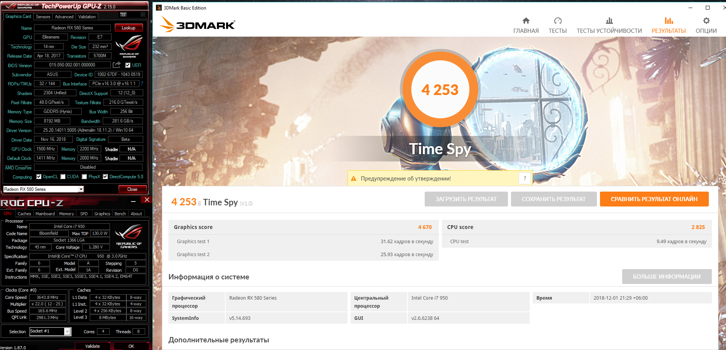Screen dimensions: 726x350
Task: Click the BIOS share/export arrow icon in GPU-Z
Action: point(117,65)
